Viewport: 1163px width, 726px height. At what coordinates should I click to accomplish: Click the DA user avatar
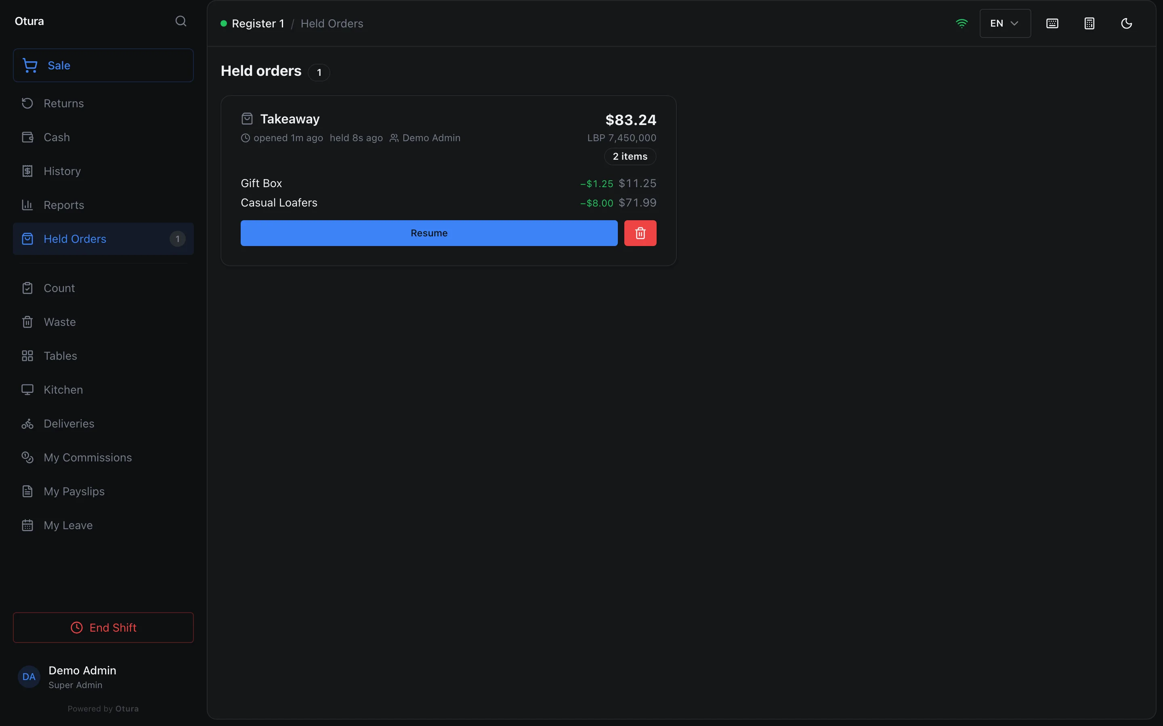coord(29,676)
